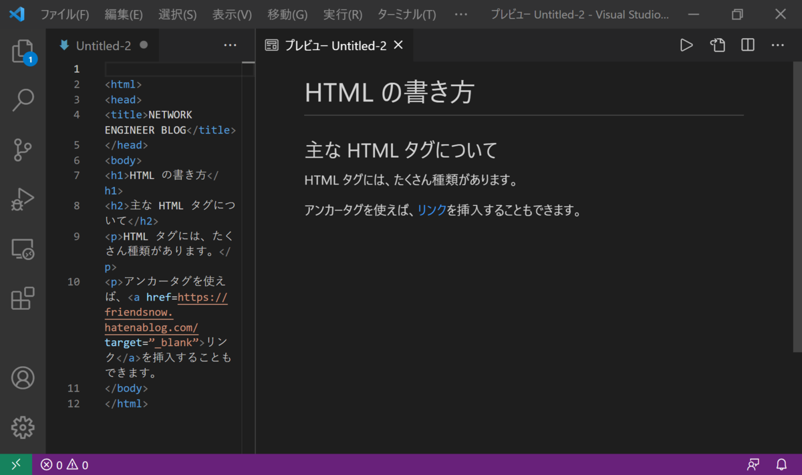
Task: Click the hatenablog URL in code editor
Action: pyautogui.click(x=166, y=313)
